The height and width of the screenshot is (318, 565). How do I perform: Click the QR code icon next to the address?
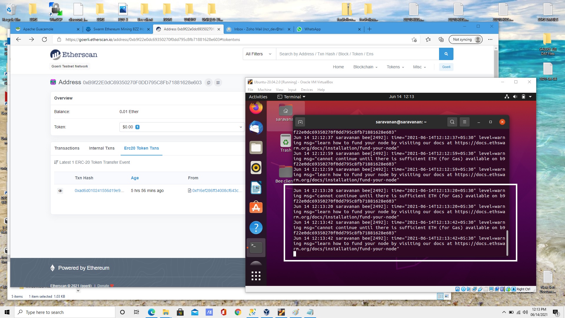(x=218, y=83)
